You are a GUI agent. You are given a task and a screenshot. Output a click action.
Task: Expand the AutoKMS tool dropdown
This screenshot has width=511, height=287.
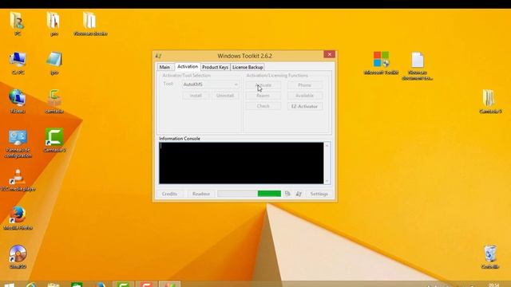211,85
